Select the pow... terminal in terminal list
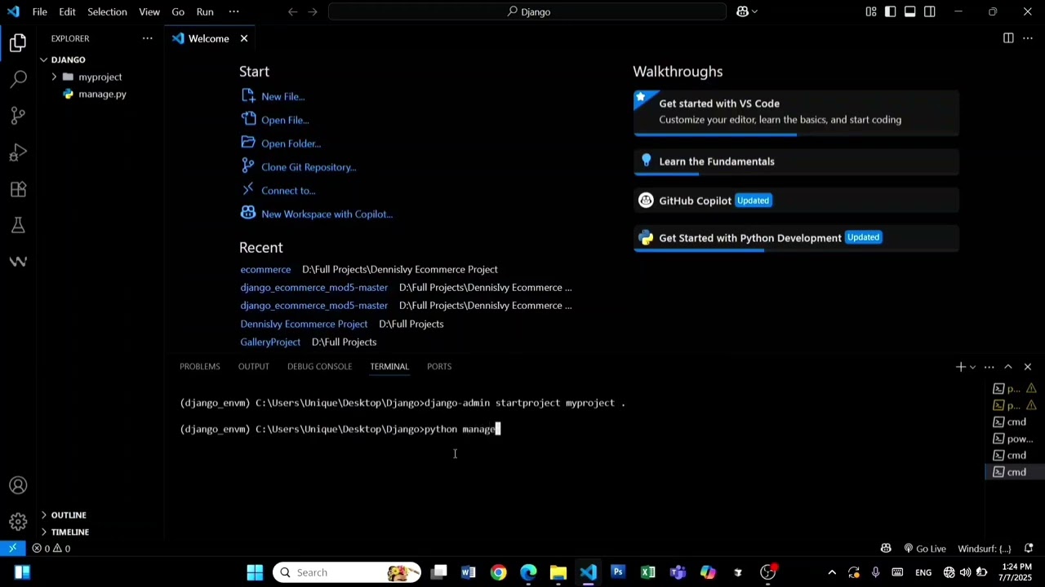Screen dimensions: 1045x587 (1013, 439)
